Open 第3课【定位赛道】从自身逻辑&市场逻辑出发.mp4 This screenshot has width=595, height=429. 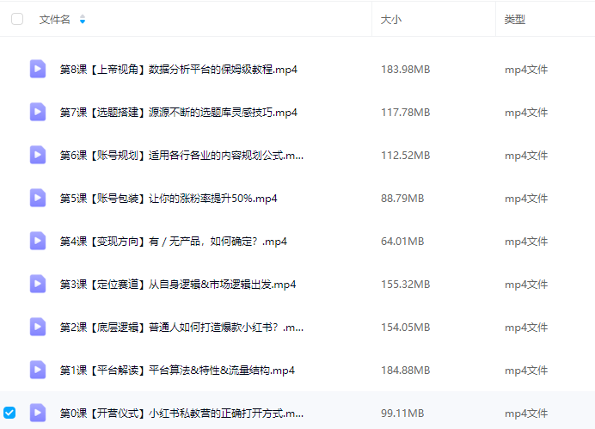point(178,284)
